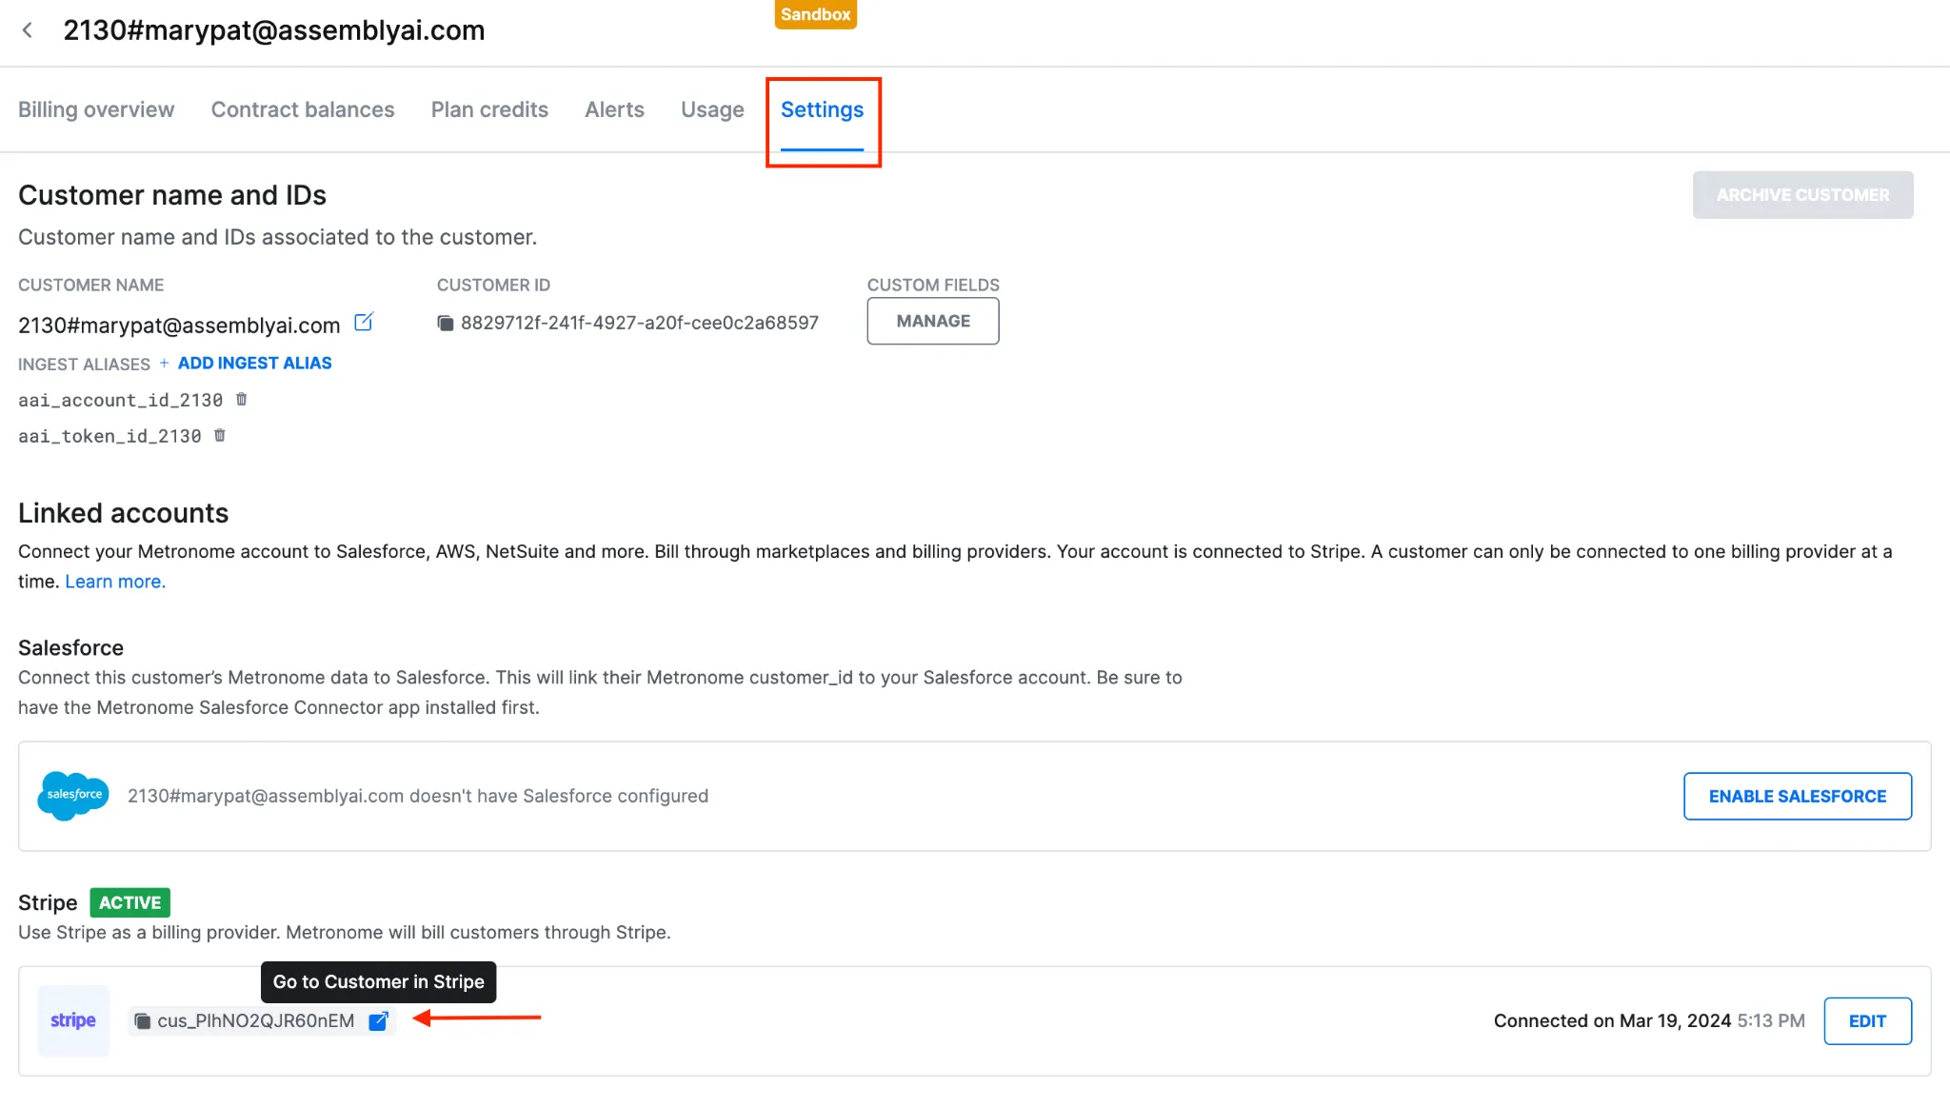Screen dimensions: 1950x1107
Task: Open the Usage tab
Action: [712, 110]
